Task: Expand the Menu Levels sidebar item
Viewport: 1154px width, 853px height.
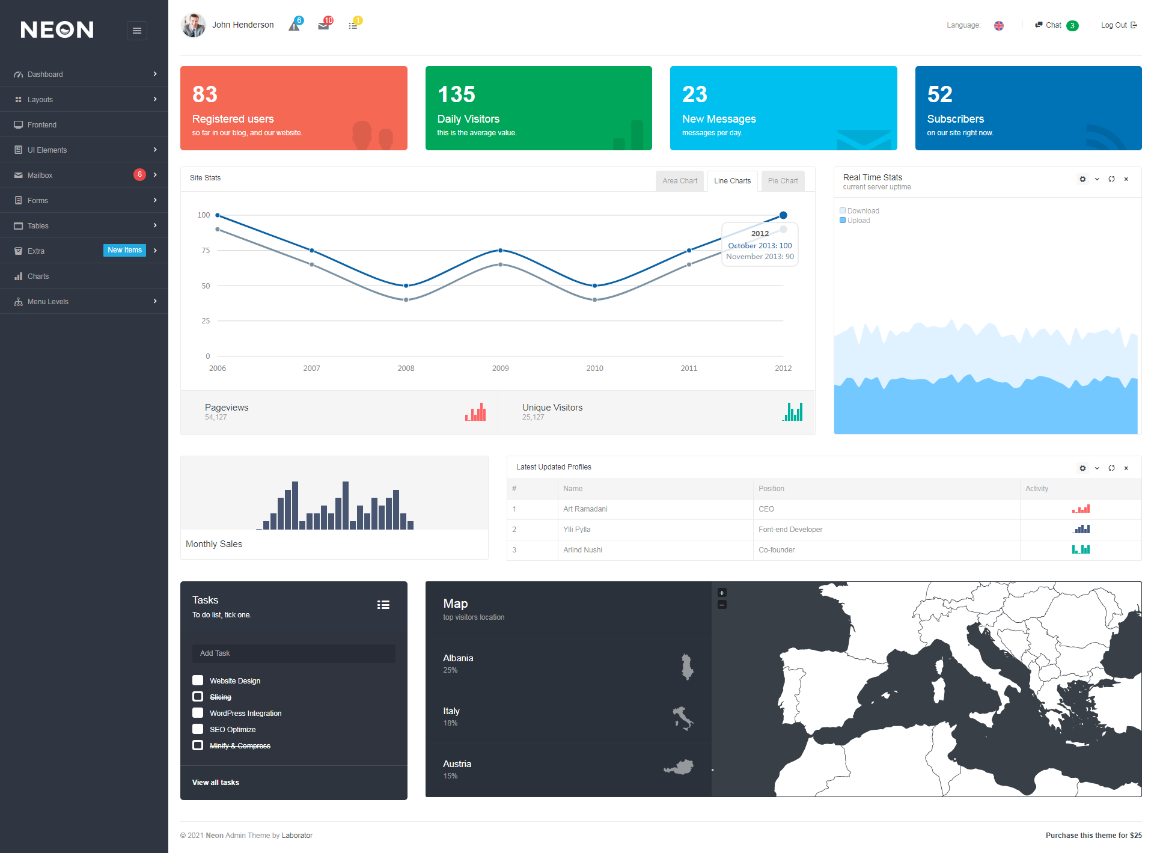Action: [x=84, y=301]
